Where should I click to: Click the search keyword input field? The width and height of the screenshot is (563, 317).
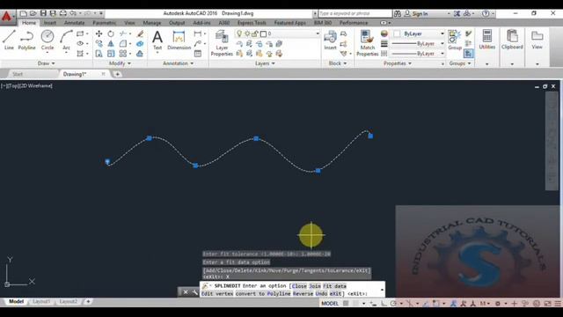(355, 13)
